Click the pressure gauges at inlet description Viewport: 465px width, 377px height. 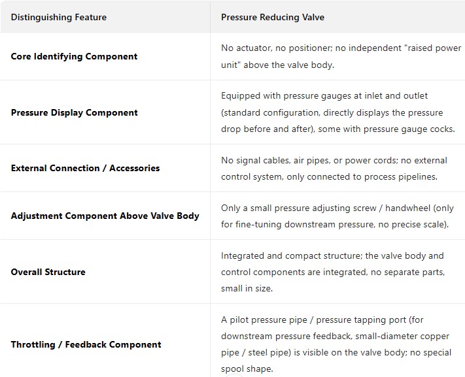coord(337,112)
